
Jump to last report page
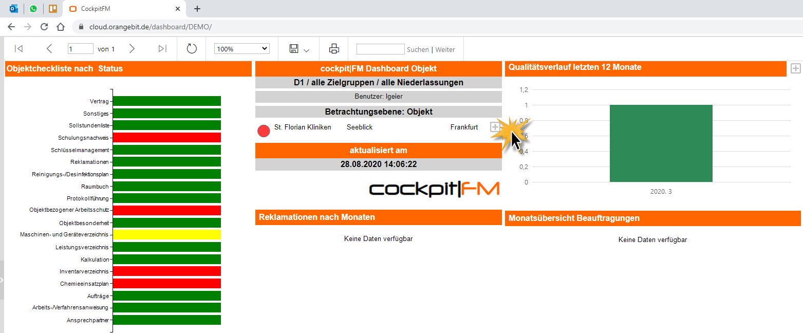pyautogui.click(x=162, y=49)
